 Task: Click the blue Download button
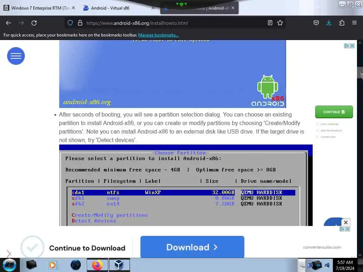pos(192,247)
